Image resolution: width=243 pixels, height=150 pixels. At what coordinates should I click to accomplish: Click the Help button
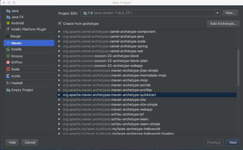pyautogui.click(x=12, y=143)
